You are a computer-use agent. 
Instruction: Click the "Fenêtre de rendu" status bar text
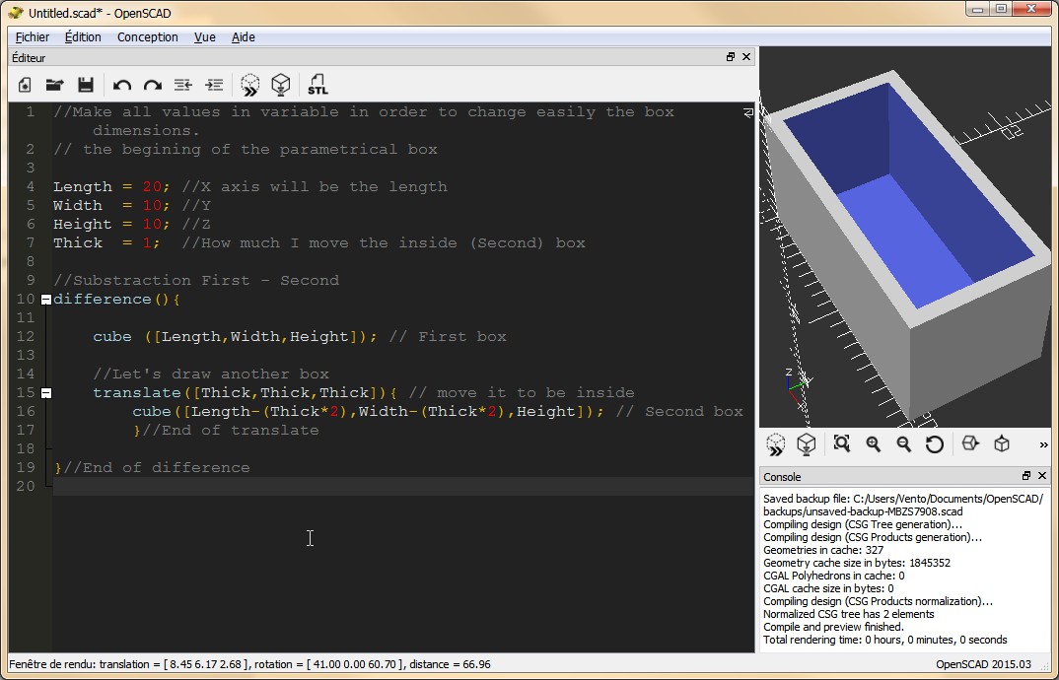pos(249,664)
